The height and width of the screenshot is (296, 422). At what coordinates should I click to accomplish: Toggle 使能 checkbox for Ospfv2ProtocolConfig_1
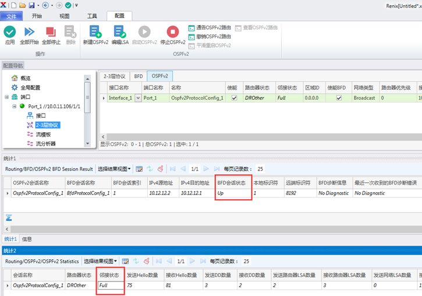point(234,98)
